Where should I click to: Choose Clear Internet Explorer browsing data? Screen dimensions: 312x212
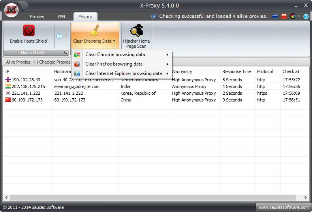tap(122, 73)
